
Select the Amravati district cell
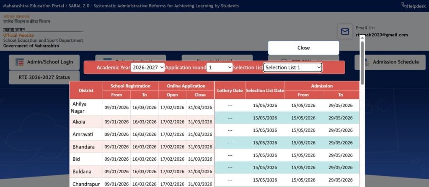[x=86, y=134]
